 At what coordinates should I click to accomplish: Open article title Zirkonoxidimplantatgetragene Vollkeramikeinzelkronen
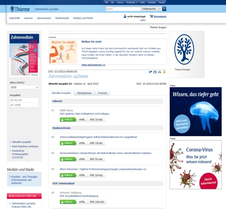(98, 137)
